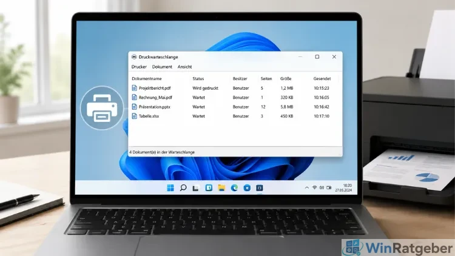455x256 pixels.
Task: Click the status bar document count text
Action: [x=162, y=152]
